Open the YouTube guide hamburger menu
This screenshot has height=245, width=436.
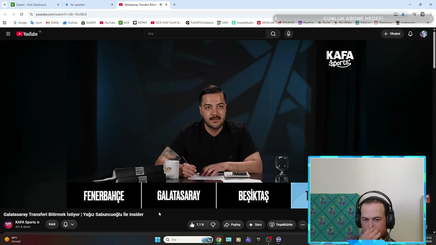[x=8, y=34]
